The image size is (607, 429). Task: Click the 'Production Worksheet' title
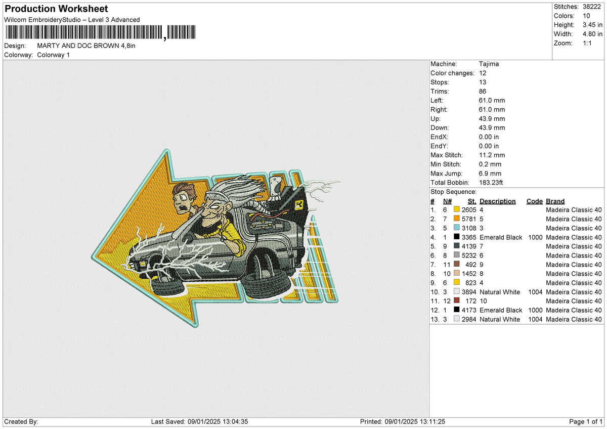[x=56, y=9]
